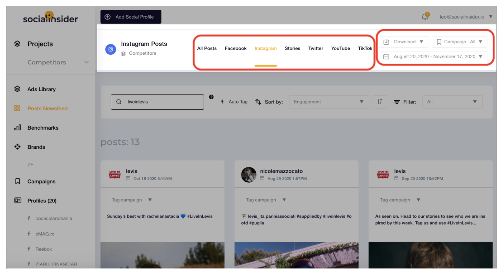This screenshot has width=503, height=275.
Task: Click the levis avatar on Sep 20 post
Action: pos(383,175)
